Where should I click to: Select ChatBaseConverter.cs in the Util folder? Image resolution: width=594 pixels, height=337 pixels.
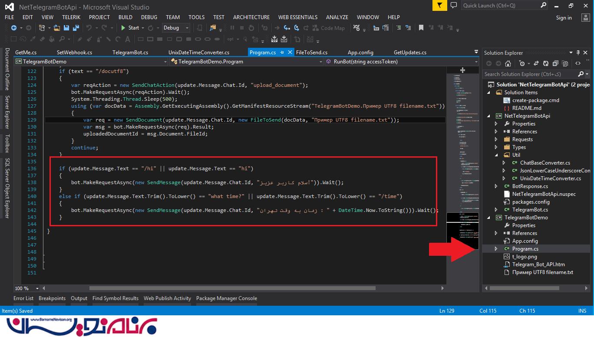click(x=545, y=163)
